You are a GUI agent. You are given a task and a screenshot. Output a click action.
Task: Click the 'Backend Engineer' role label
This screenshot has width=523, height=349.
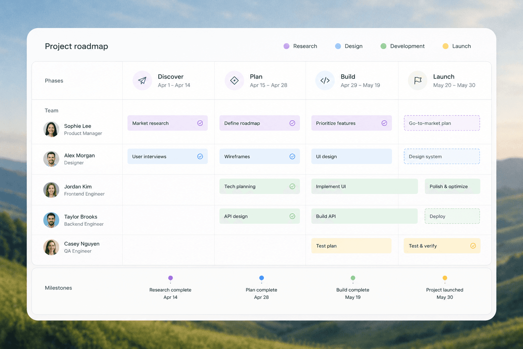click(84, 224)
